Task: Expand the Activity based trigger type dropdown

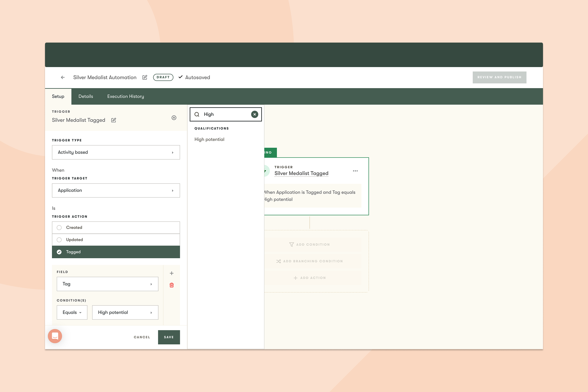Action: point(116,153)
